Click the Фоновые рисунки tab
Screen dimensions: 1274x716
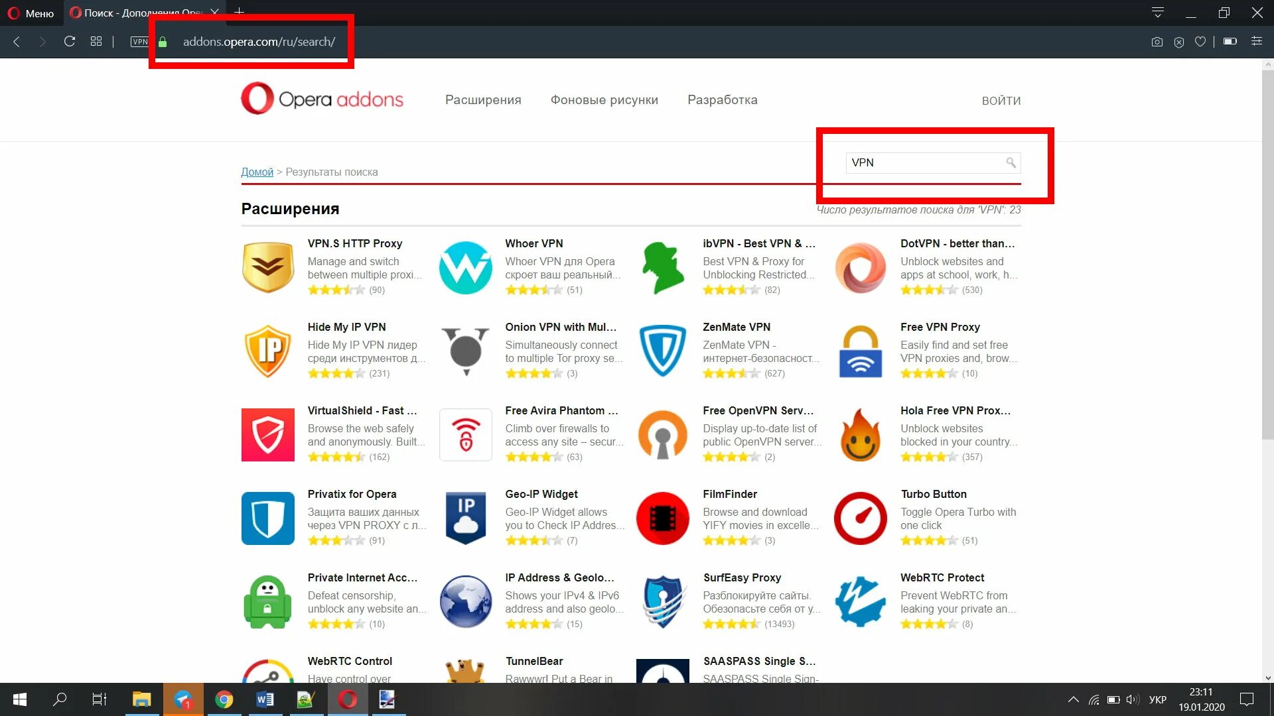click(x=604, y=99)
